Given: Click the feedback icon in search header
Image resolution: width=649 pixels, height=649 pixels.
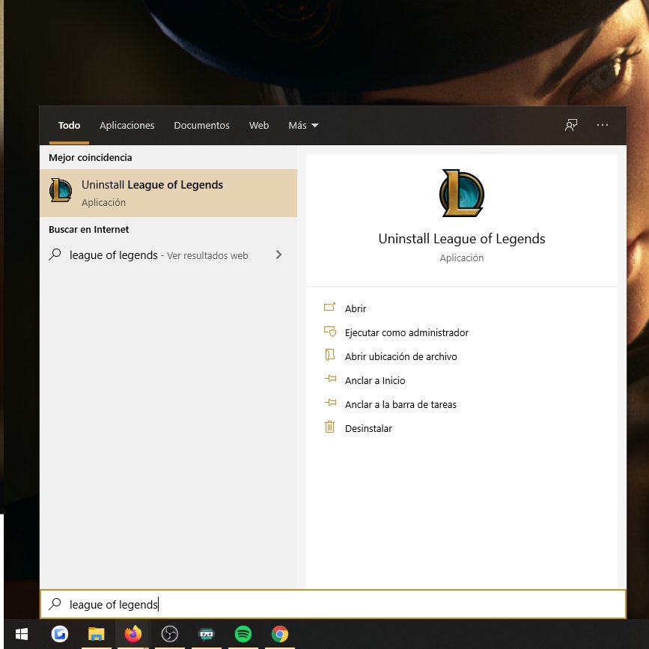Looking at the screenshot, I should click(571, 125).
